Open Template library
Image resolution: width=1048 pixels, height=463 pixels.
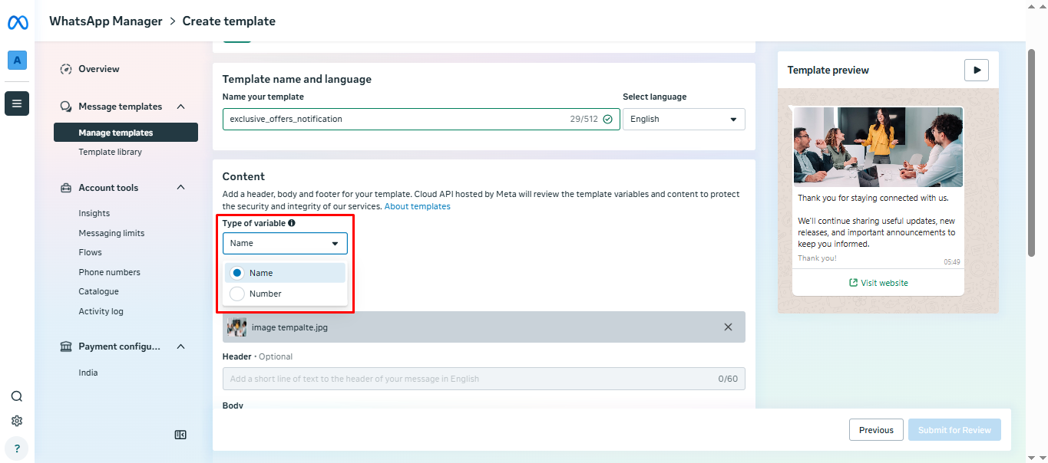pos(110,152)
